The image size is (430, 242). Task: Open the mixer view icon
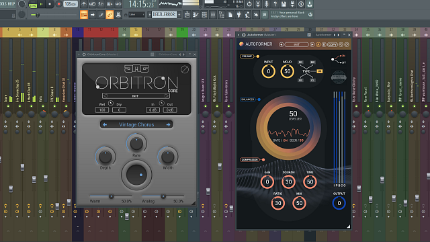213,15
